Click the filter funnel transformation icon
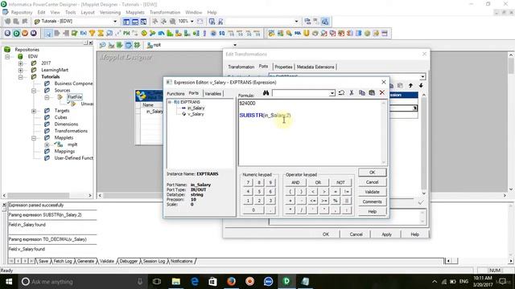This screenshot has width=515, height=289. tap(92, 33)
